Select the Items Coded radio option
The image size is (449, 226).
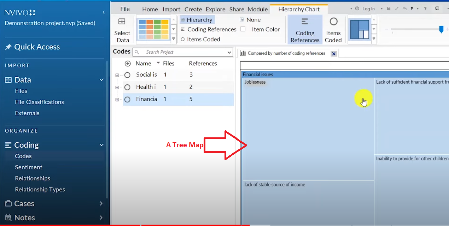(200, 39)
